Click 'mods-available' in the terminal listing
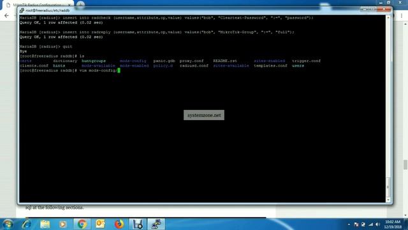408x230 pixels. (x=98, y=66)
